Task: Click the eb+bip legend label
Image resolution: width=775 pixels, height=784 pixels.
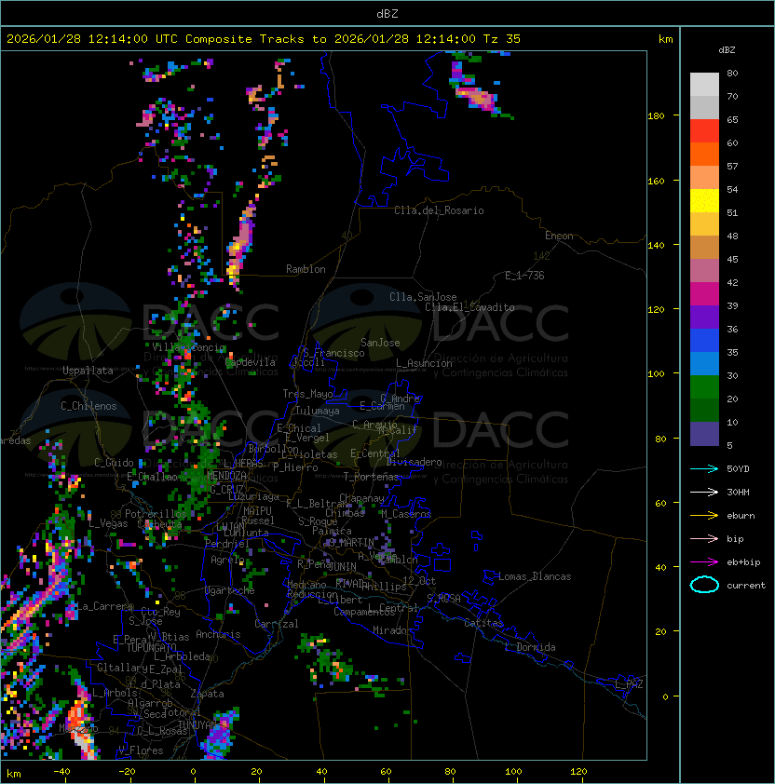Action: [743, 562]
